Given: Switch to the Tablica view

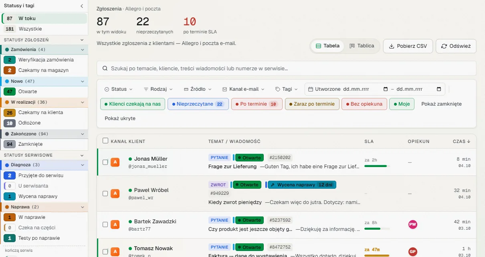Looking at the screenshot, I should (x=362, y=46).
